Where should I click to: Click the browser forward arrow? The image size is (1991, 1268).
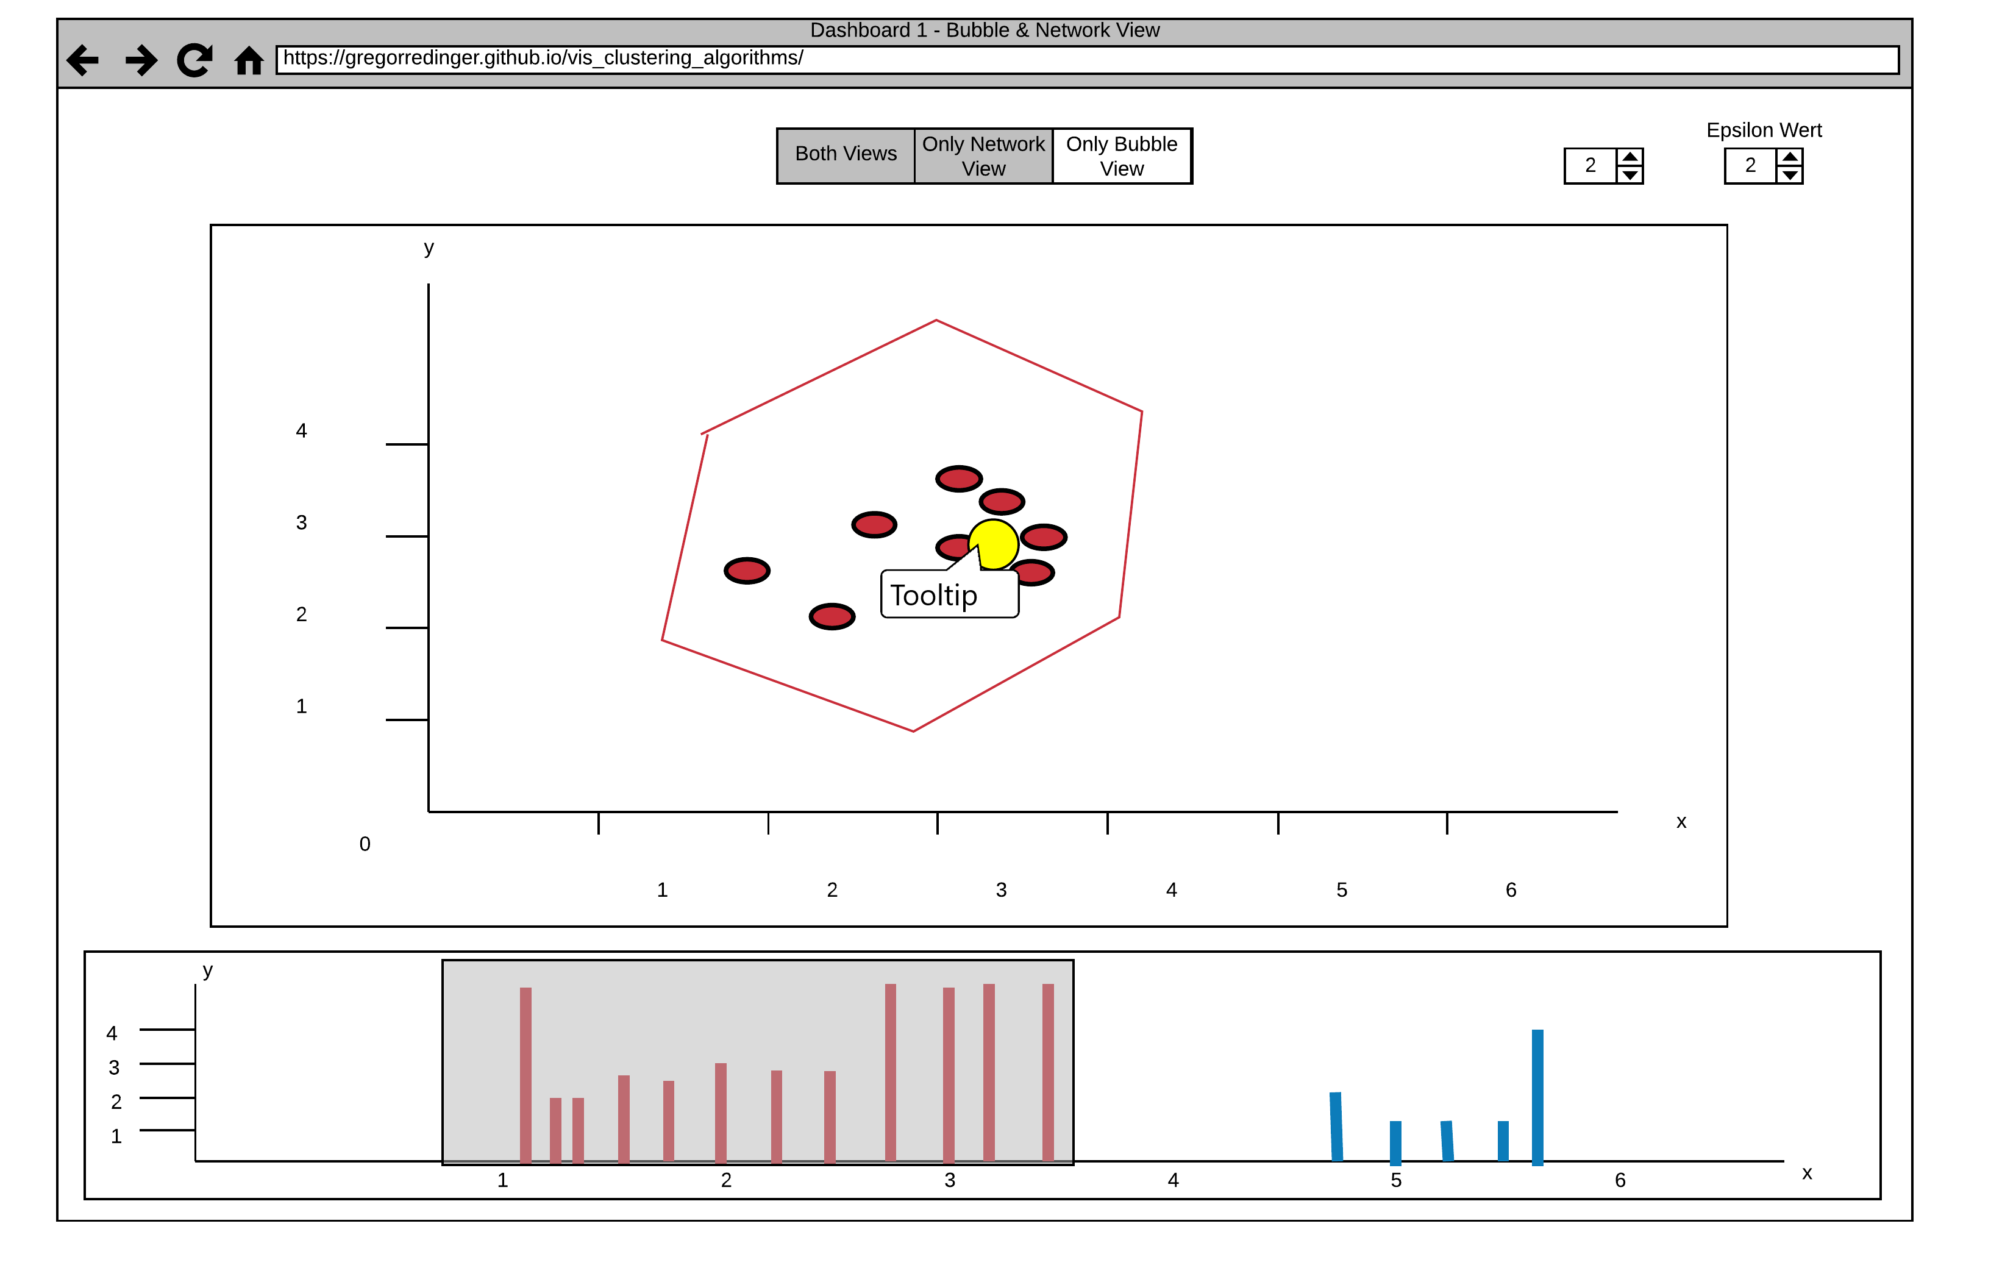point(141,60)
